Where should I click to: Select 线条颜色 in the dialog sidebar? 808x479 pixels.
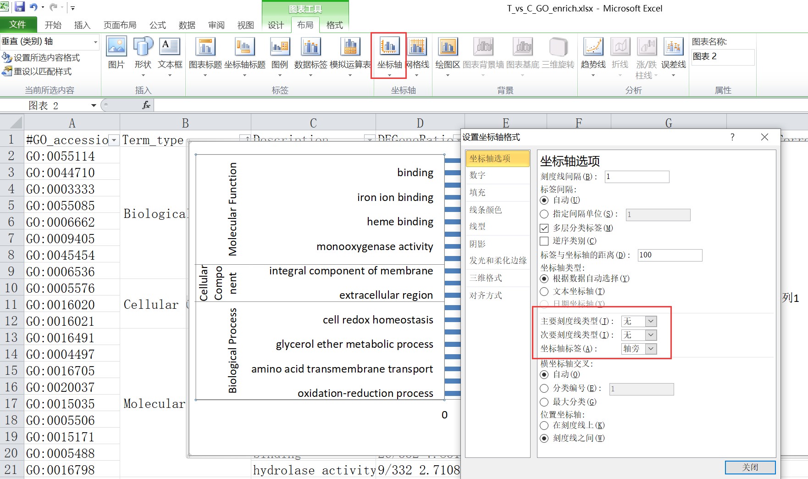(498, 210)
